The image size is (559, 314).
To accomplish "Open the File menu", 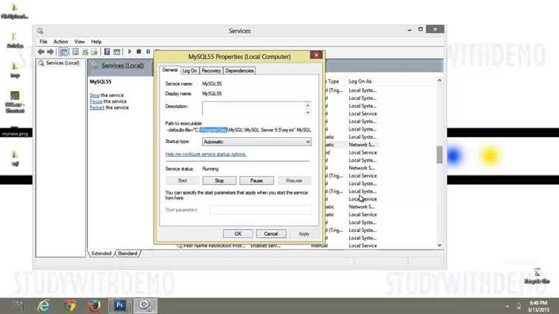I will [x=43, y=42].
